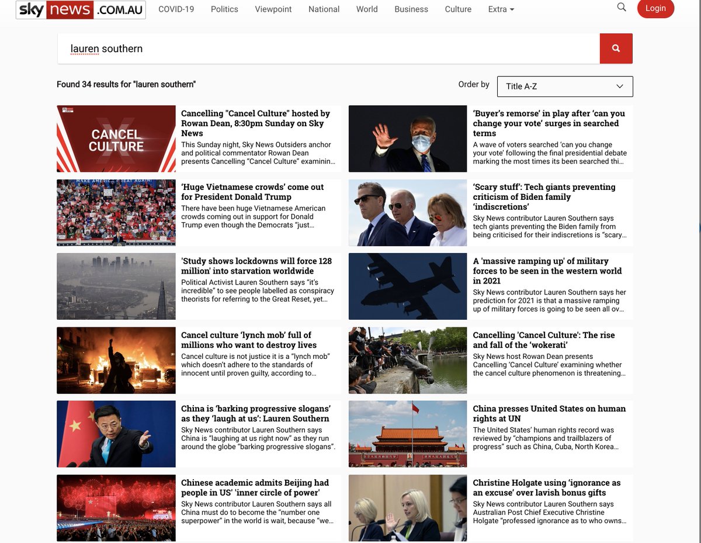Select the National menu item
Screen dimensions: 701x543
(324, 9)
